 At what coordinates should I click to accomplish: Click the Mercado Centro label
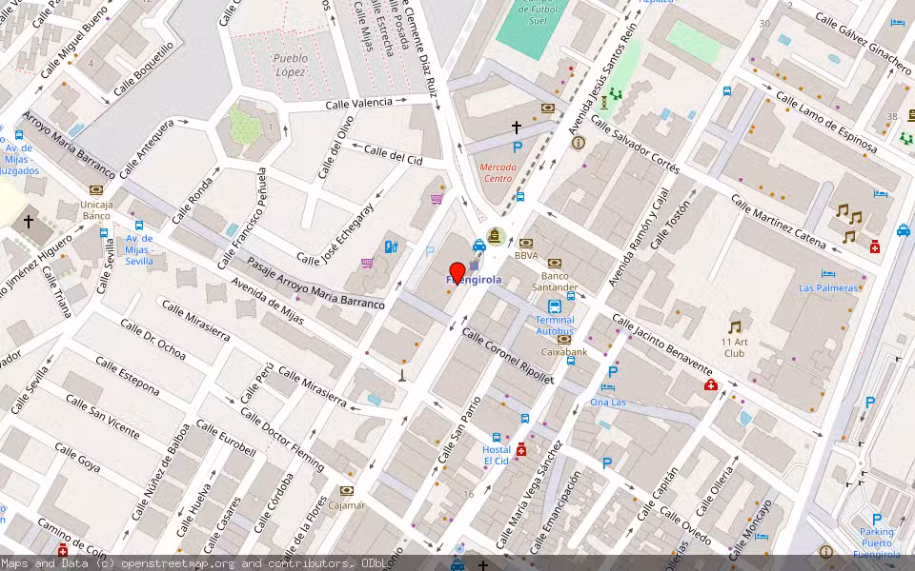(498, 173)
